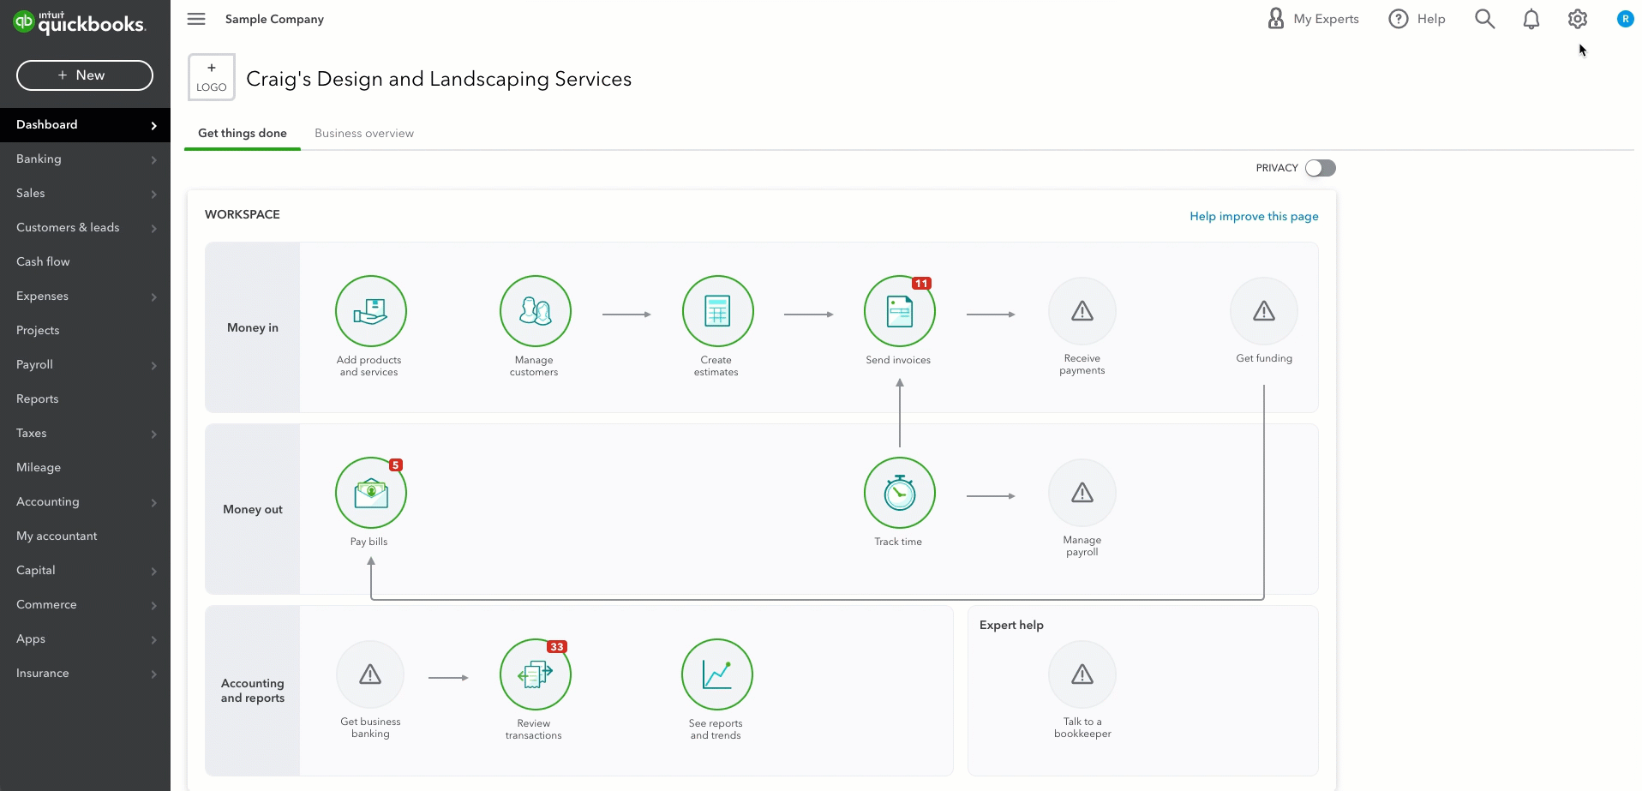Open Pay bills icon
Image resolution: width=1642 pixels, height=791 pixels.
point(370,493)
